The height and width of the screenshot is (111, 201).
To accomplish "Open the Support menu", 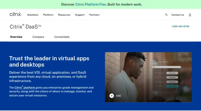I will pyautogui.click(x=80, y=15).
